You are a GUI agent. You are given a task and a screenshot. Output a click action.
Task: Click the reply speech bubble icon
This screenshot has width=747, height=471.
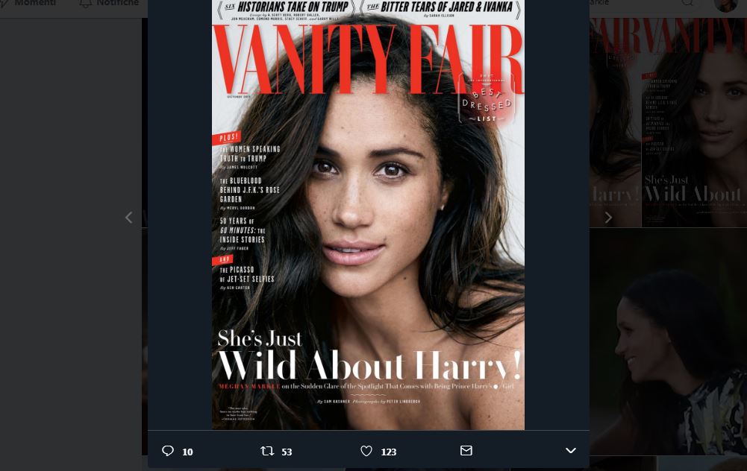tap(168, 451)
